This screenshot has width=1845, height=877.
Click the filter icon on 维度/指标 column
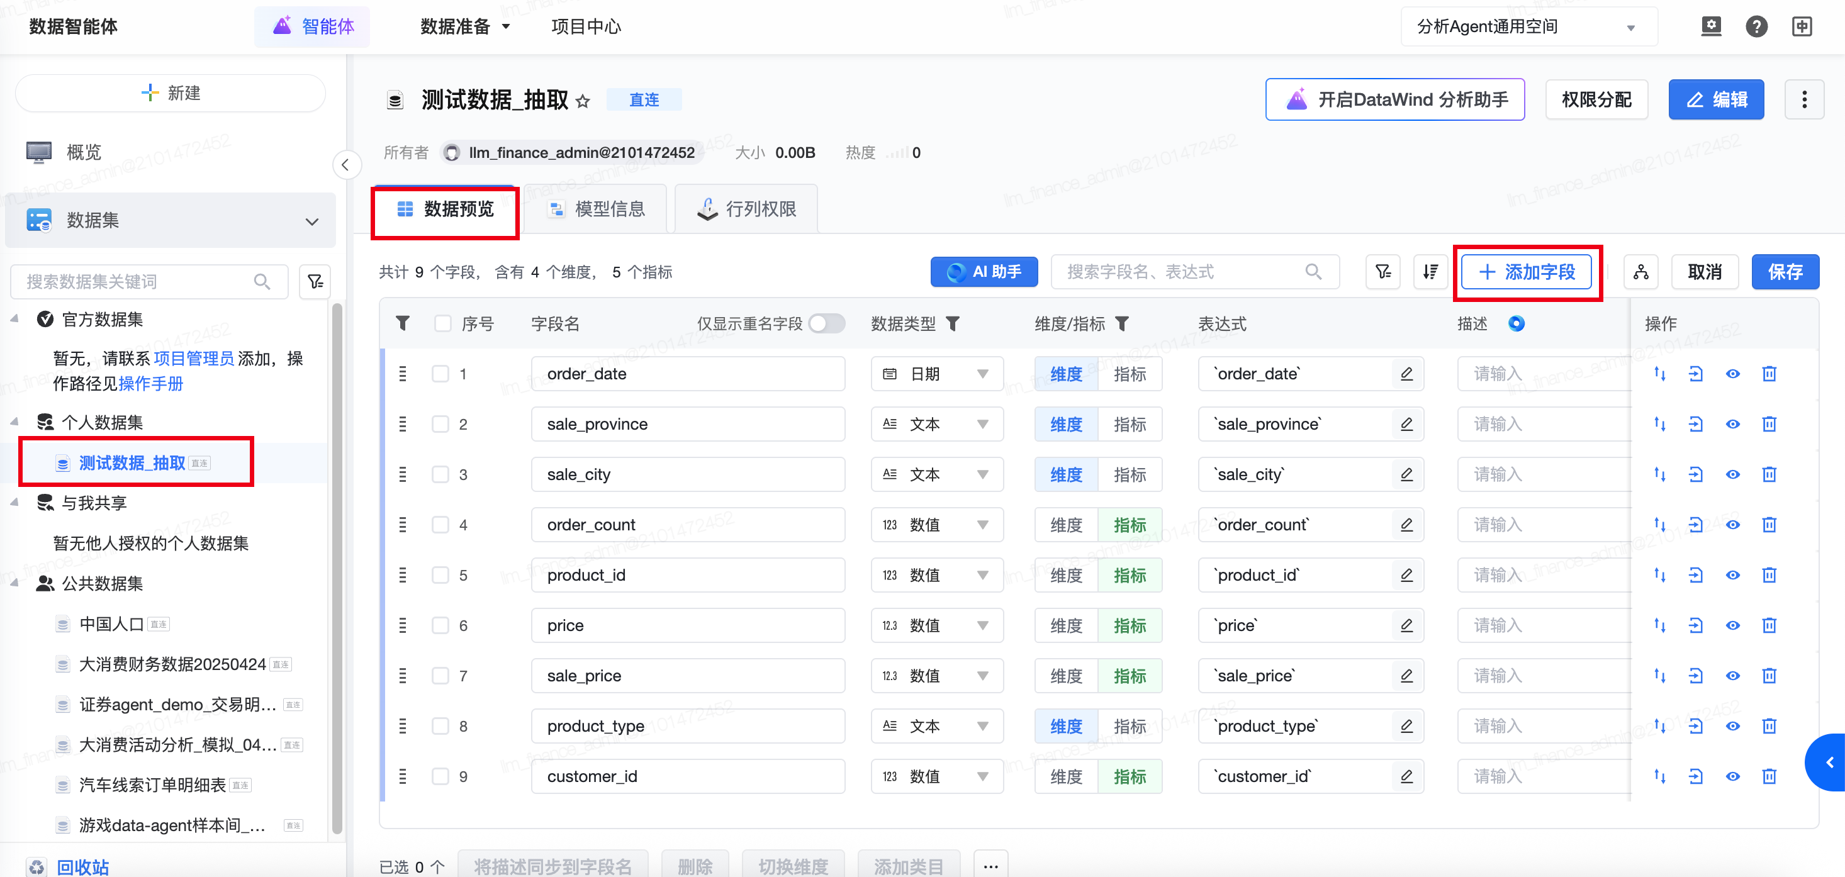pos(1123,323)
